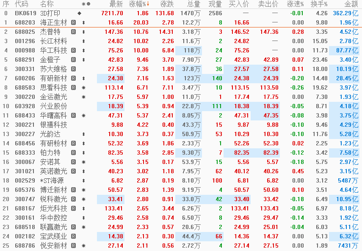The image size is (362, 251).
Task: Select stock name 思看科技
Action: pyautogui.click(x=54, y=87)
